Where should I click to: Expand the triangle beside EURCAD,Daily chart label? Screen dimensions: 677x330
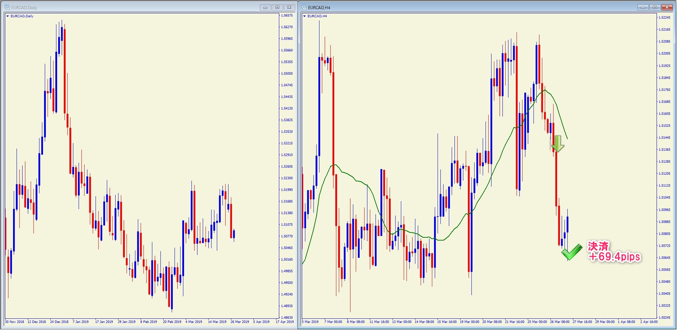pos(7,16)
